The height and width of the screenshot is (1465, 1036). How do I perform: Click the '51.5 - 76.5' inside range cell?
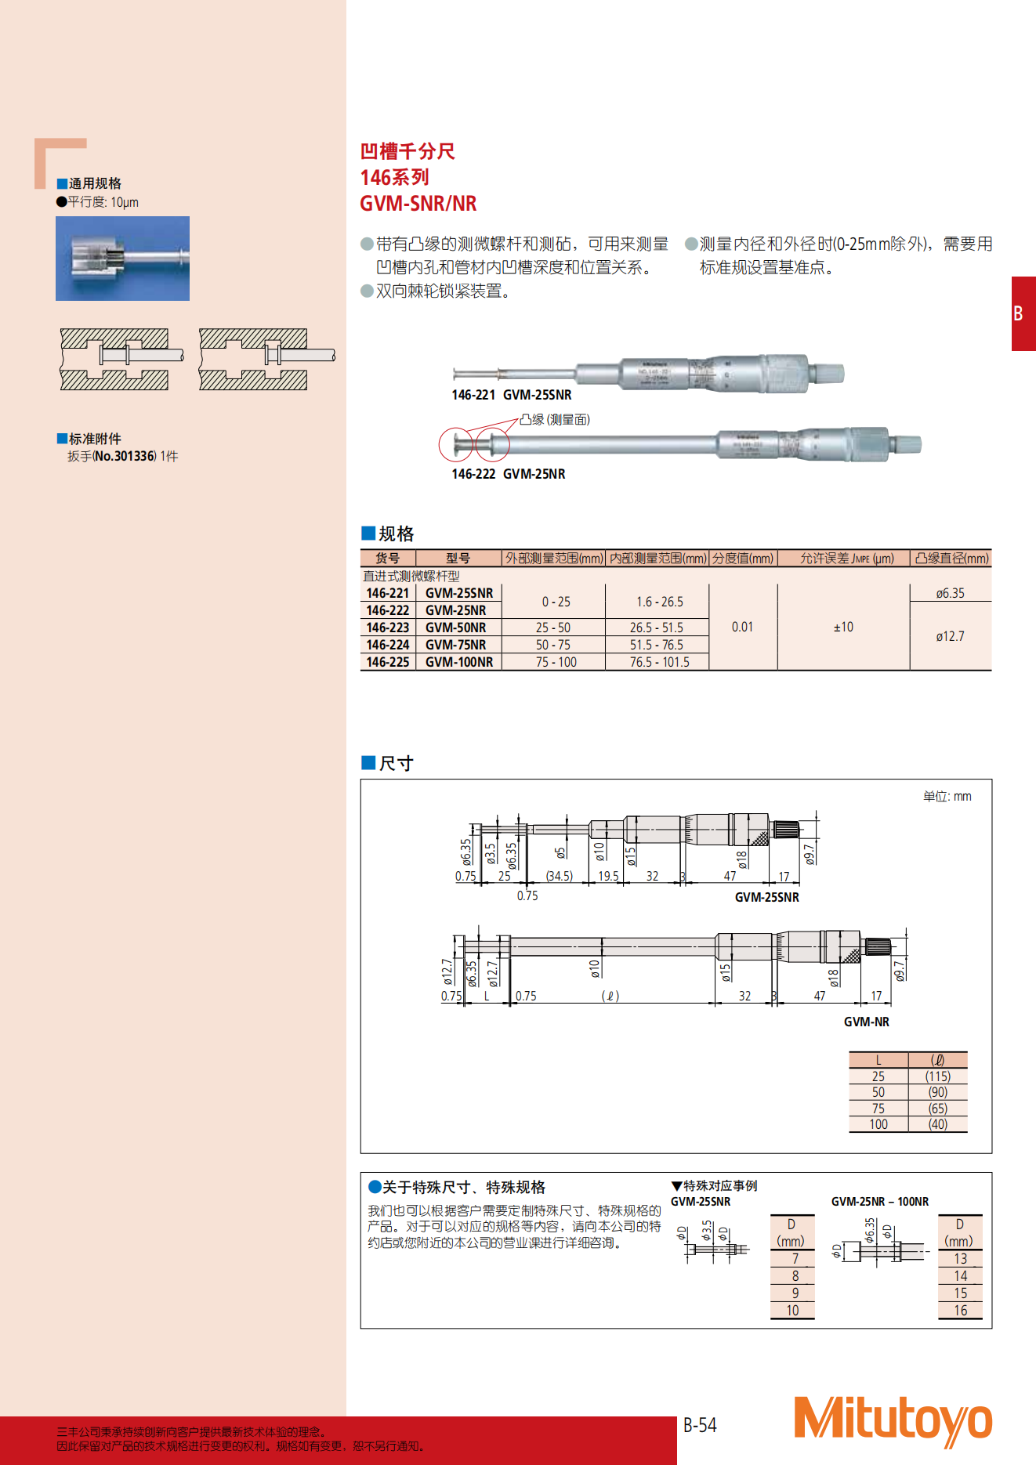coord(657,645)
